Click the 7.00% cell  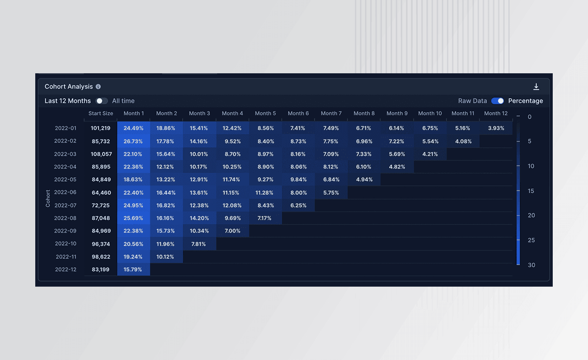(x=232, y=231)
